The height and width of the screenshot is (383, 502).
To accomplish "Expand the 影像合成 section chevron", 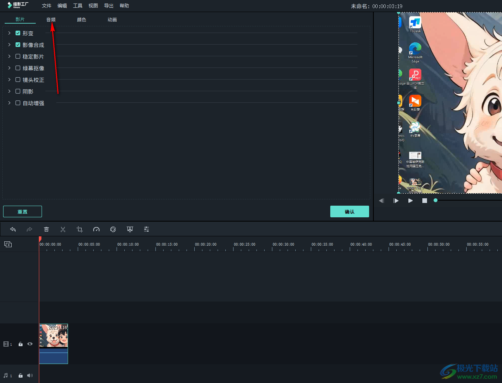I will point(9,45).
